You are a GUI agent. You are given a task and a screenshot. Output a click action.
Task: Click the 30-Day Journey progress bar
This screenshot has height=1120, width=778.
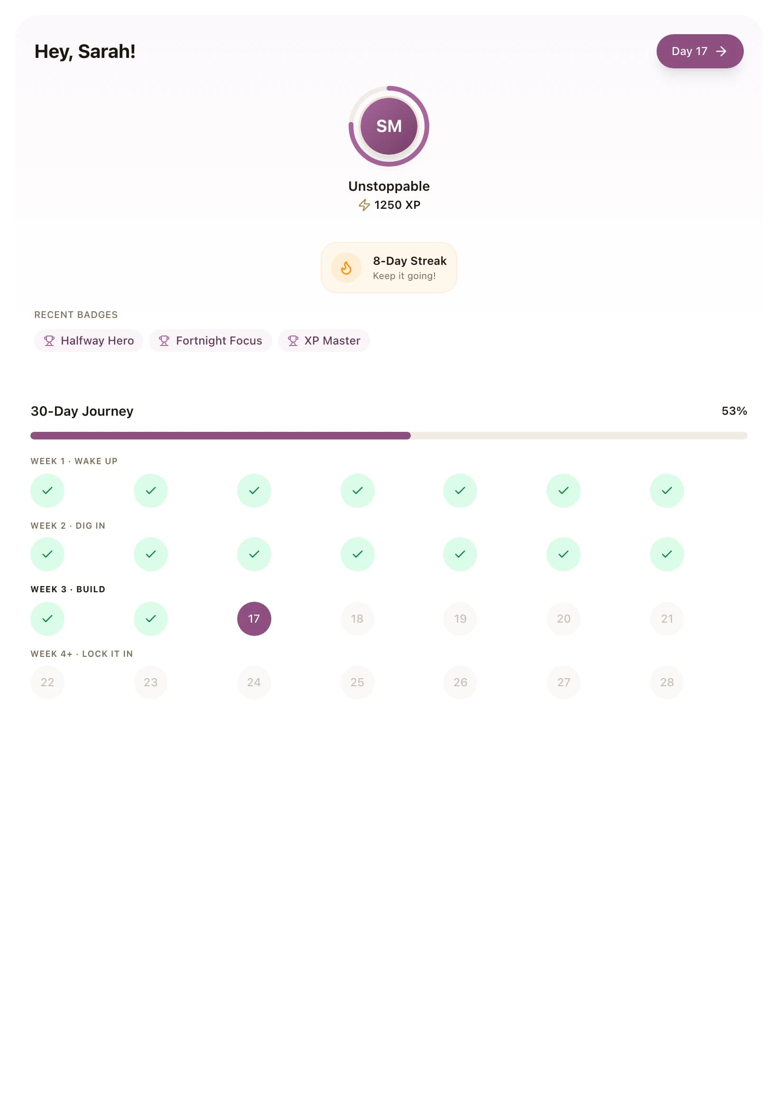click(389, 435)
